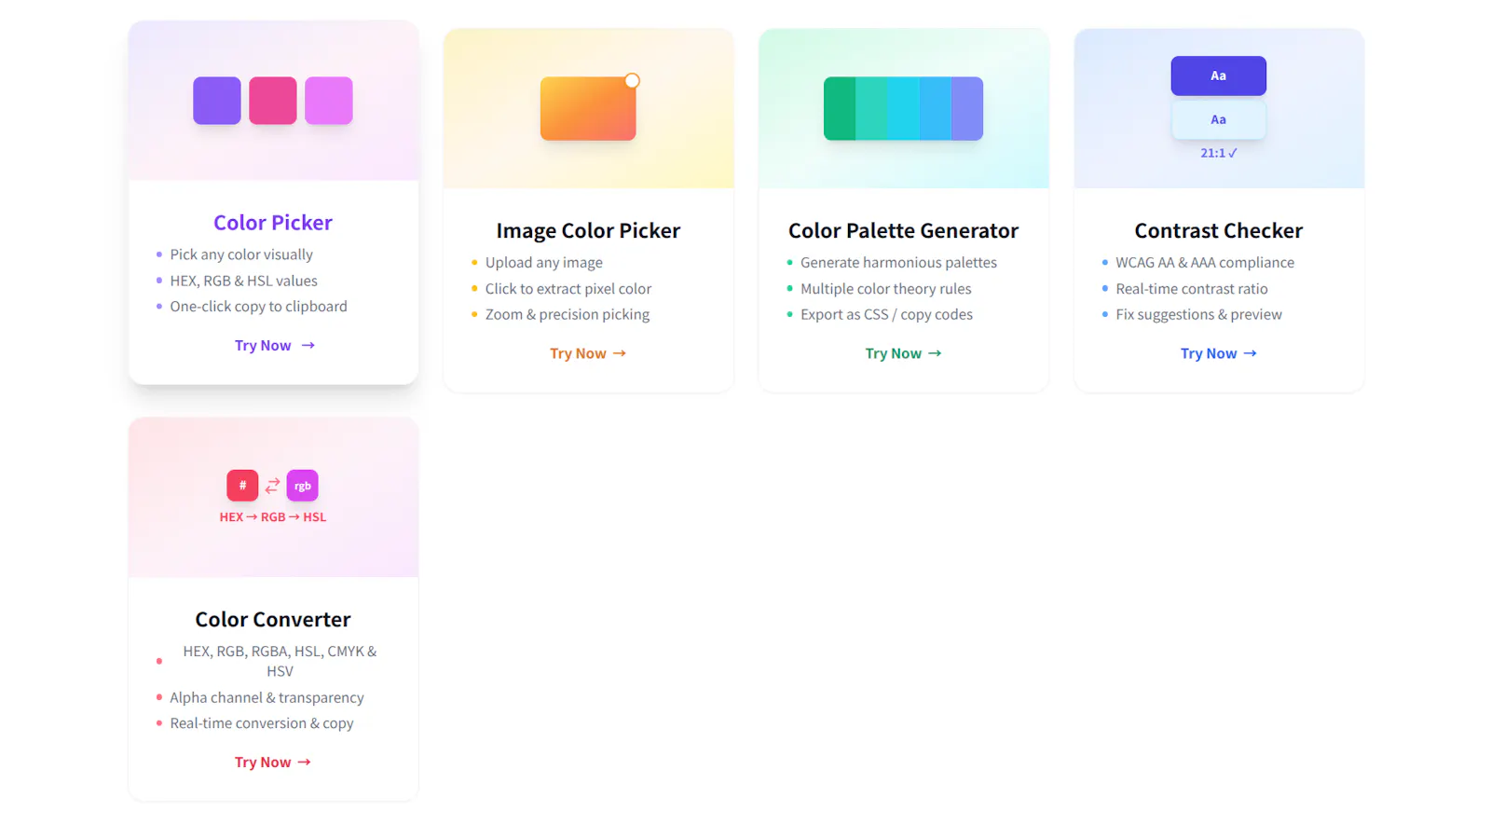Viewport: 1491px width, 824px height.
Task: Open the Color Picker title
Action: point(273,223)
